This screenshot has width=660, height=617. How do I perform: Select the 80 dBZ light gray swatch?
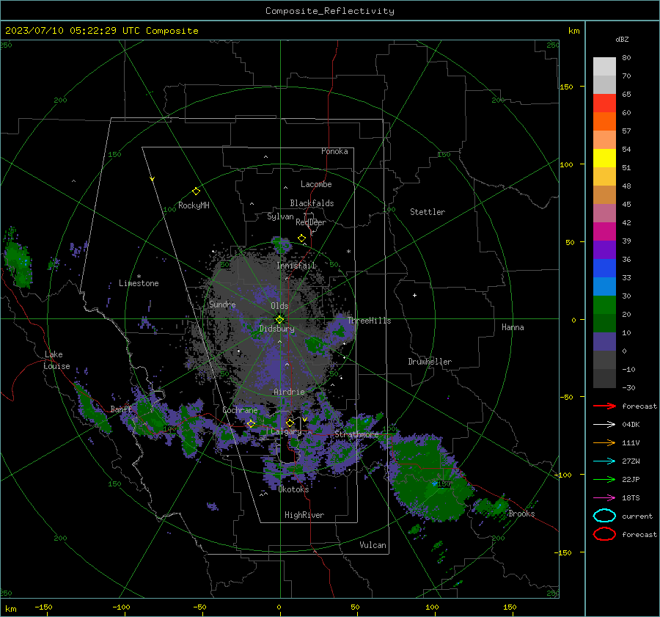(x=604, y=67)
